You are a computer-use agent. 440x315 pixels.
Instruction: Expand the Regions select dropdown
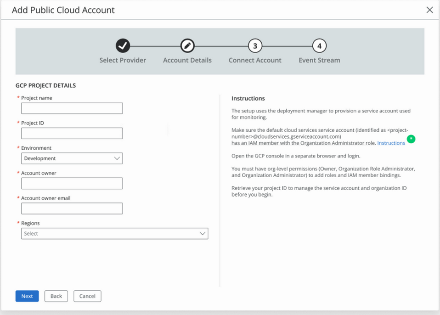114,234
